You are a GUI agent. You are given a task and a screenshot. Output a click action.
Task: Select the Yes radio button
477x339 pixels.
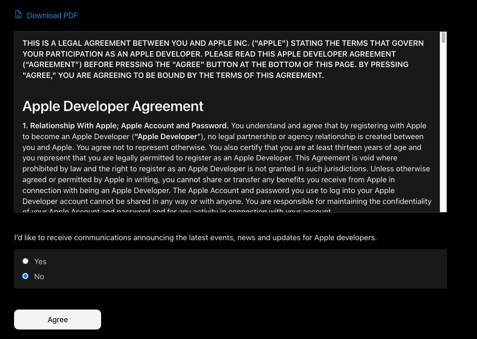pos(25,261)
